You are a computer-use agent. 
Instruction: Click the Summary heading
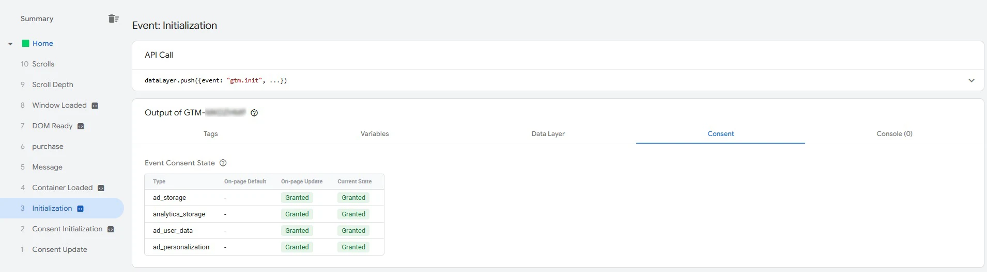pyautogui.click(x=37, y=19)
